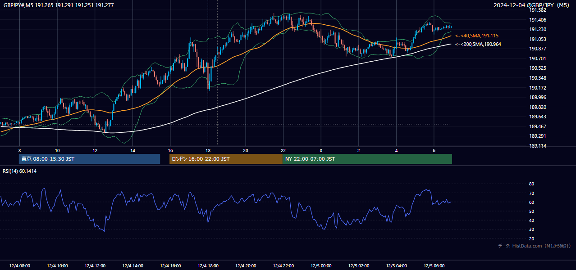Click price axis label 190.701
The height and width of the screenshot is (270, 576).
(537, 58)
